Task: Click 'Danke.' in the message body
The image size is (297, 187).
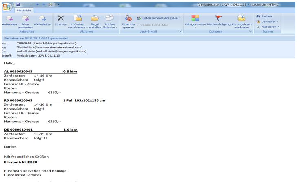Action: (x=11, y=147)
